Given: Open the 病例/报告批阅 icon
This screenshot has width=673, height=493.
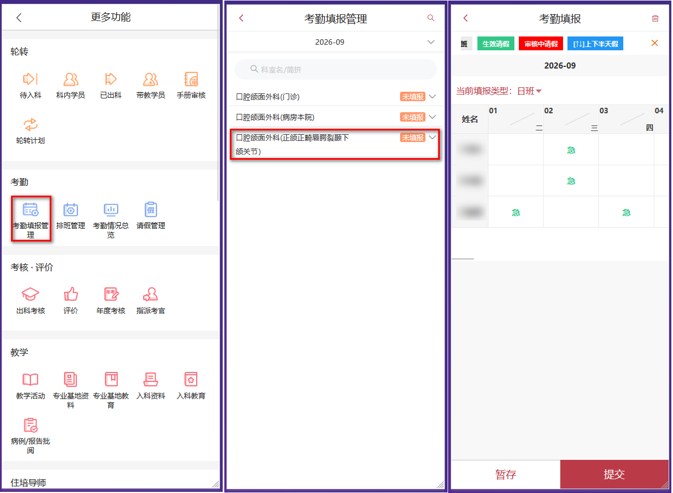Looking at the screenshot, I should pyautogui.click(x=30, y=425).
